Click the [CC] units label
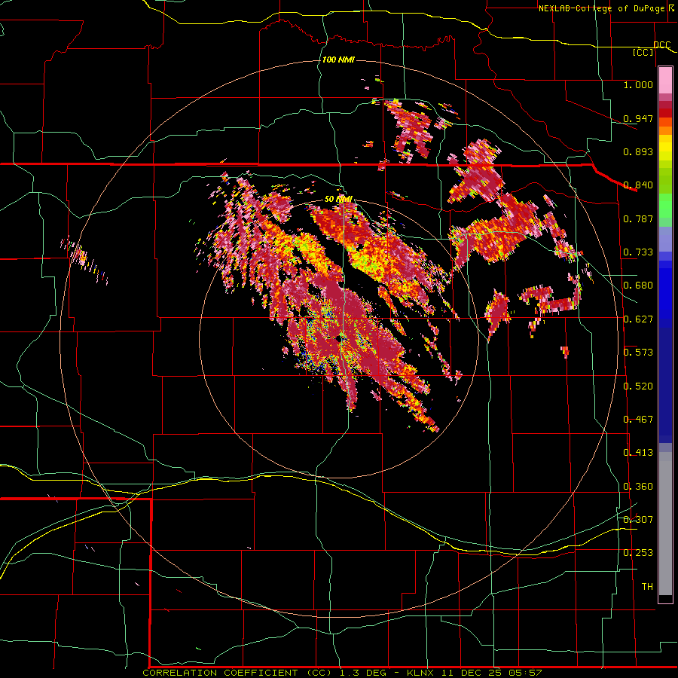Viewport: 678px width, 678px height. (x=643, y=52)
